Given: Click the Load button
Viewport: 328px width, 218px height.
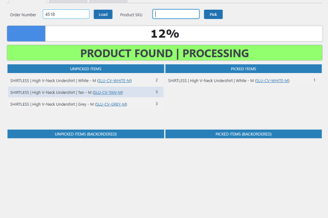Looking at the screenshot, I should coord(103,14).
